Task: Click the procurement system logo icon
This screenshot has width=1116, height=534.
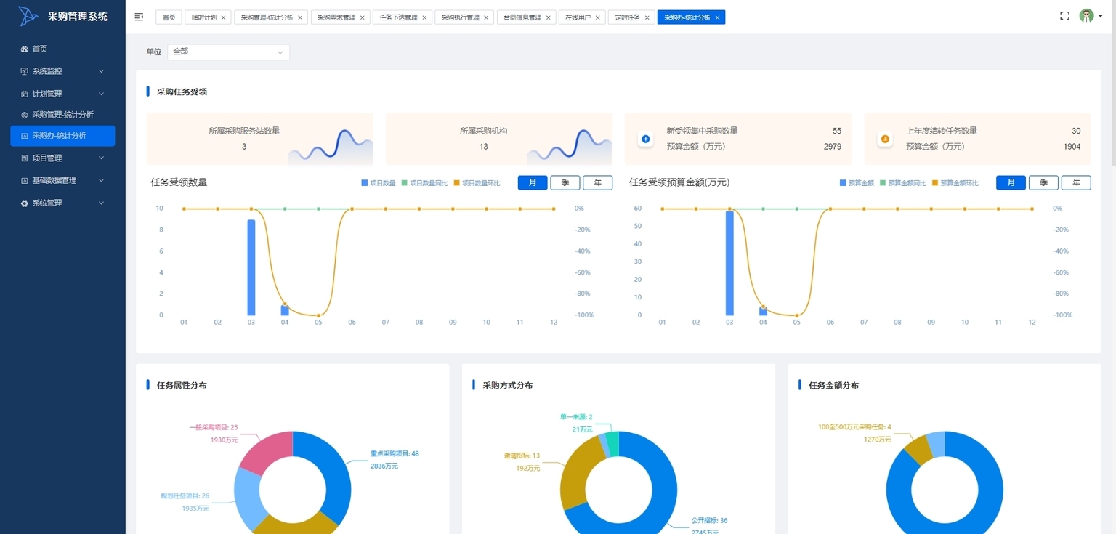Action: pos(28,16)
